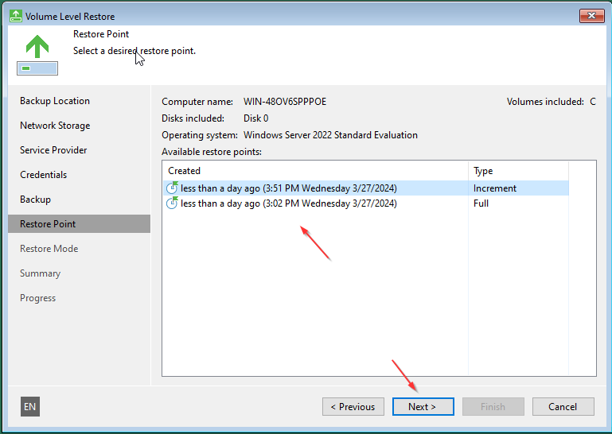Click the 3:02 PM restore point clock icon
The width and height of the screenshot is (612, 434).
click(x=172, y=203)
